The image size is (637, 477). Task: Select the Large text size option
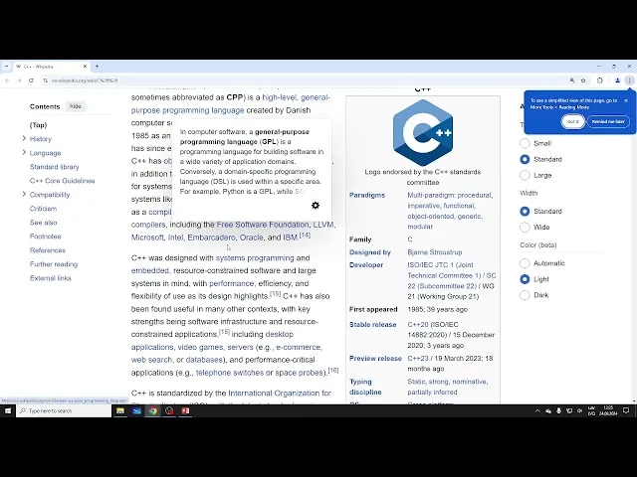(525, 175)
